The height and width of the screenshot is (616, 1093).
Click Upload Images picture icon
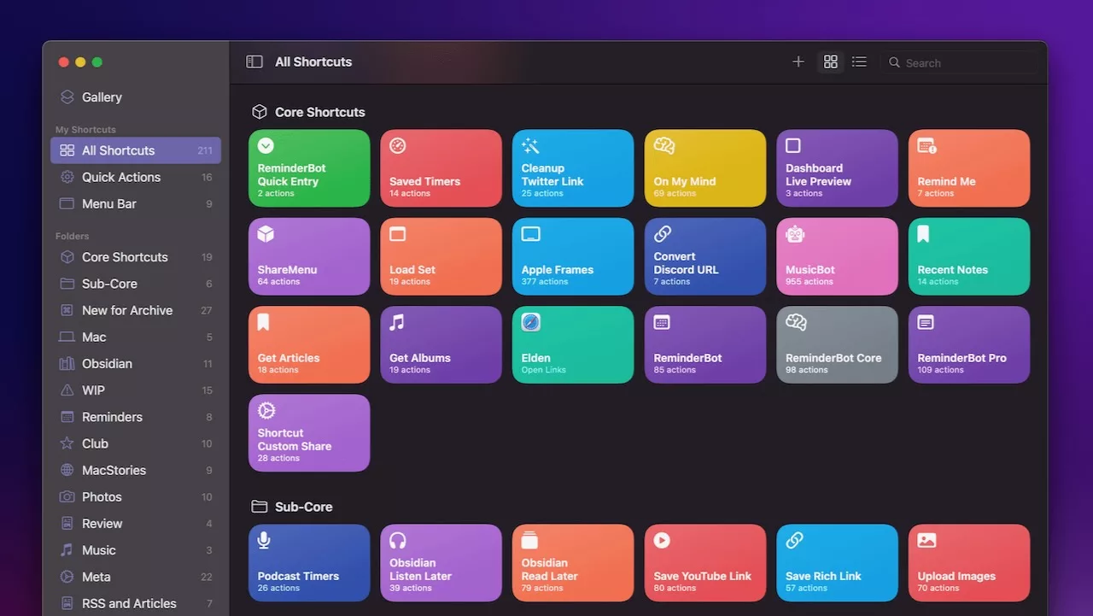[x=926, y=540]
